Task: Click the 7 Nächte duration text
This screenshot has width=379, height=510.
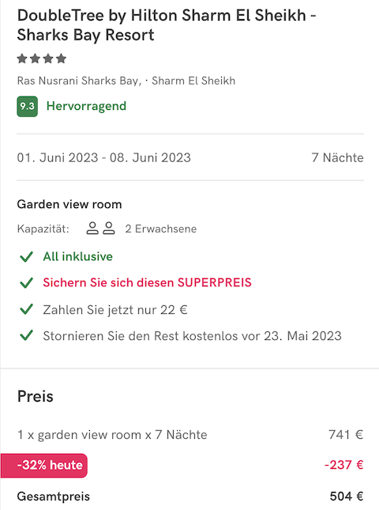Action: tap(338, 158)
